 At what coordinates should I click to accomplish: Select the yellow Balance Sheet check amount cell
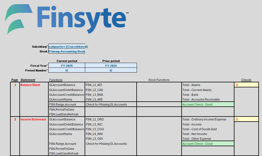(246, 85)
